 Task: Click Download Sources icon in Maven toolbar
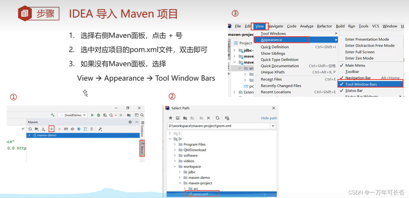click(x=43, y=129)
